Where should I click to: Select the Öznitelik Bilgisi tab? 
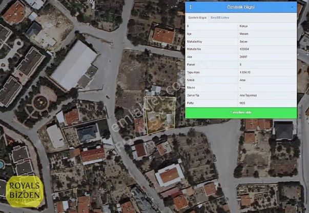197,17
